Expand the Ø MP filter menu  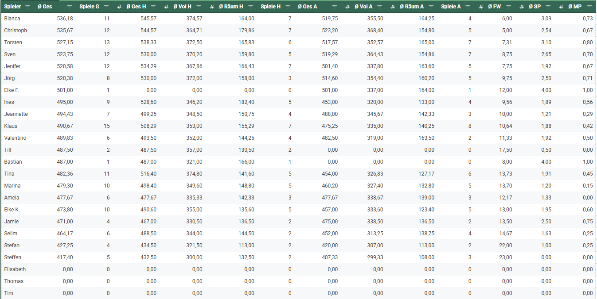[589, 7]
